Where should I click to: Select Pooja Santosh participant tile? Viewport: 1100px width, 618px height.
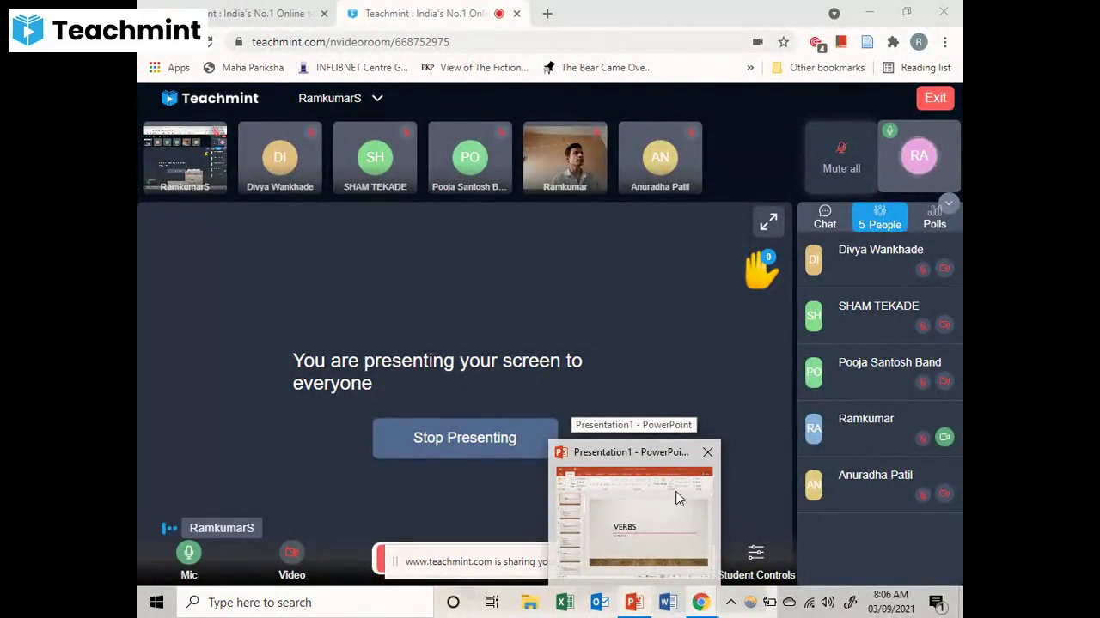470,158
